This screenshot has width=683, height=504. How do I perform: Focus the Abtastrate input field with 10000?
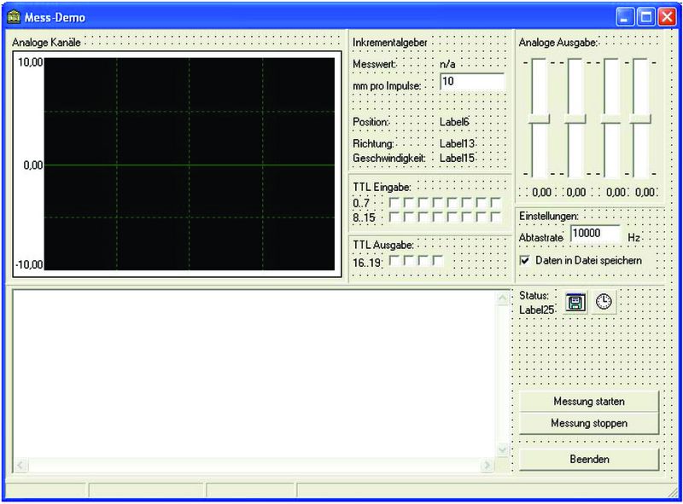(x=595, y=234)
